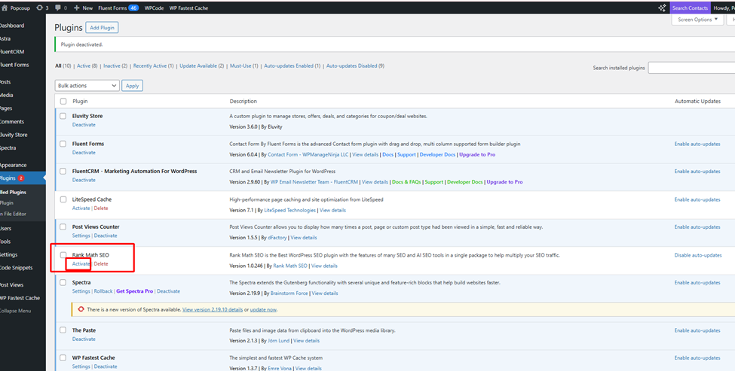This screenshot has height=371, width=735.
Task: Activate the Rank Math SEO plugin
Action: click(81, 264)
